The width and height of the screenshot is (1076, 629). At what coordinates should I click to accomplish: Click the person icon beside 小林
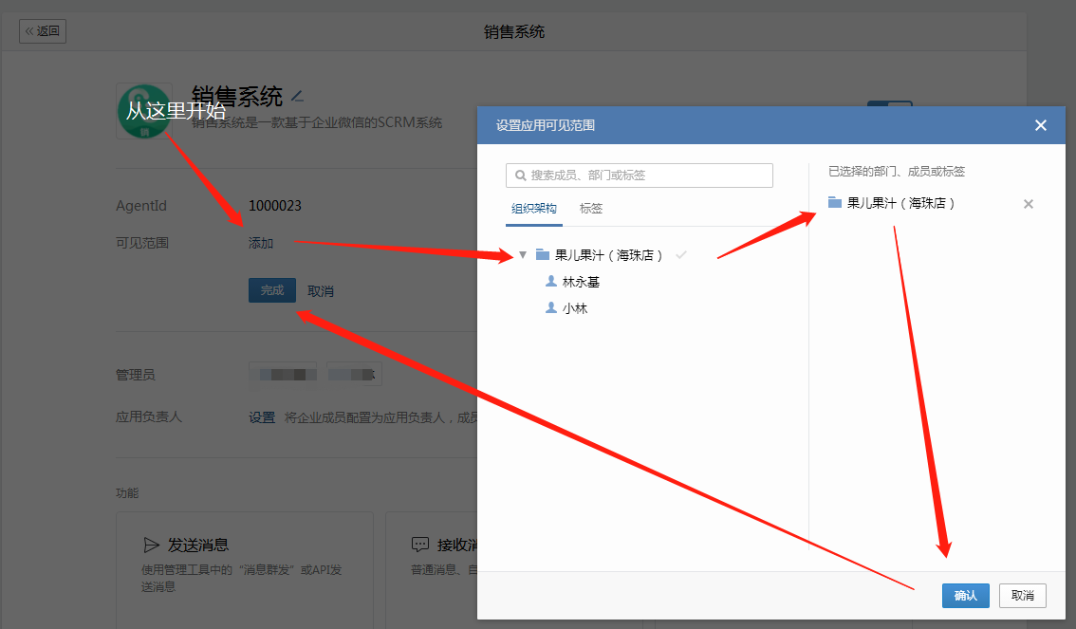tap(550, 308)
